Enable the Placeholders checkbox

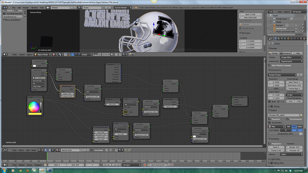click(269, 123)
